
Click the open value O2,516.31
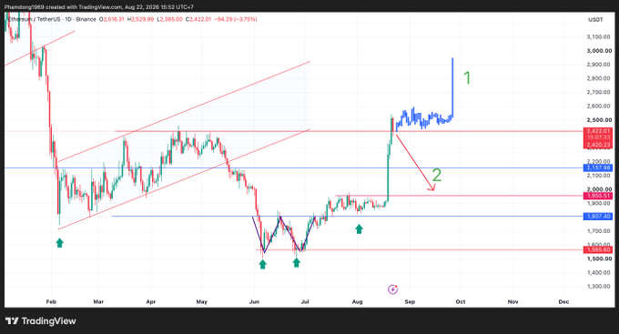point(112,19)
